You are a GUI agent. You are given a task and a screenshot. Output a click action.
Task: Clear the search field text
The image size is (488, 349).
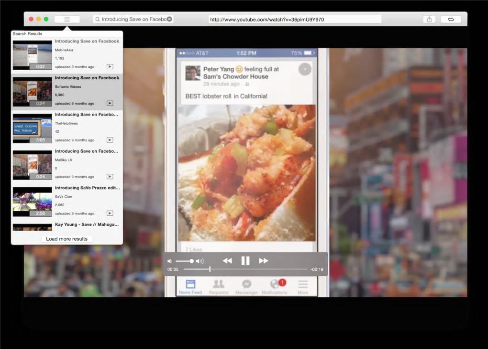pos(169,19)
